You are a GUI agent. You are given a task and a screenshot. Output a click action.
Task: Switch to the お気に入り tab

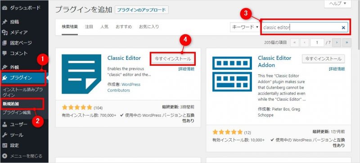click(149, 27)
